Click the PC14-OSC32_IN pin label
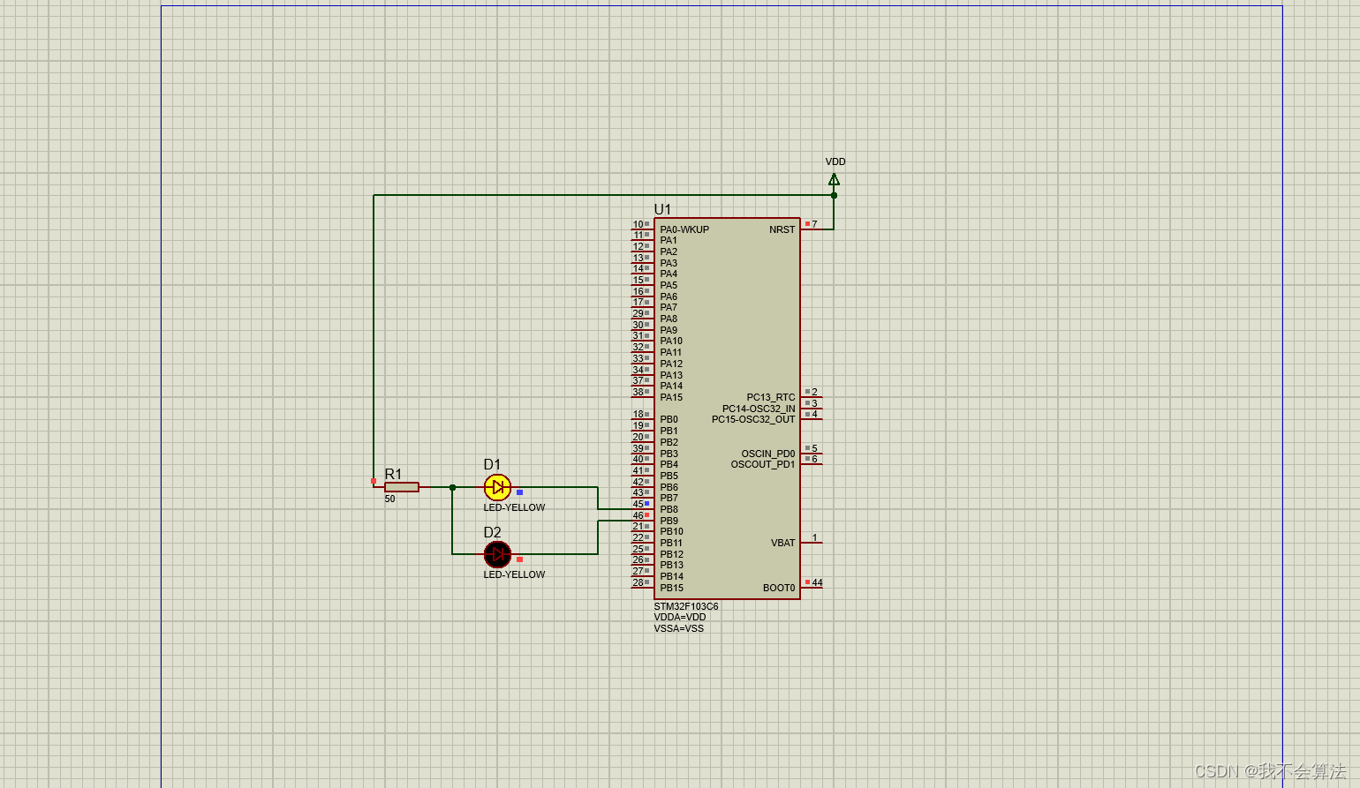This screenshot has width=1360, height=788. pyautogui.click(x=759, y=409)
